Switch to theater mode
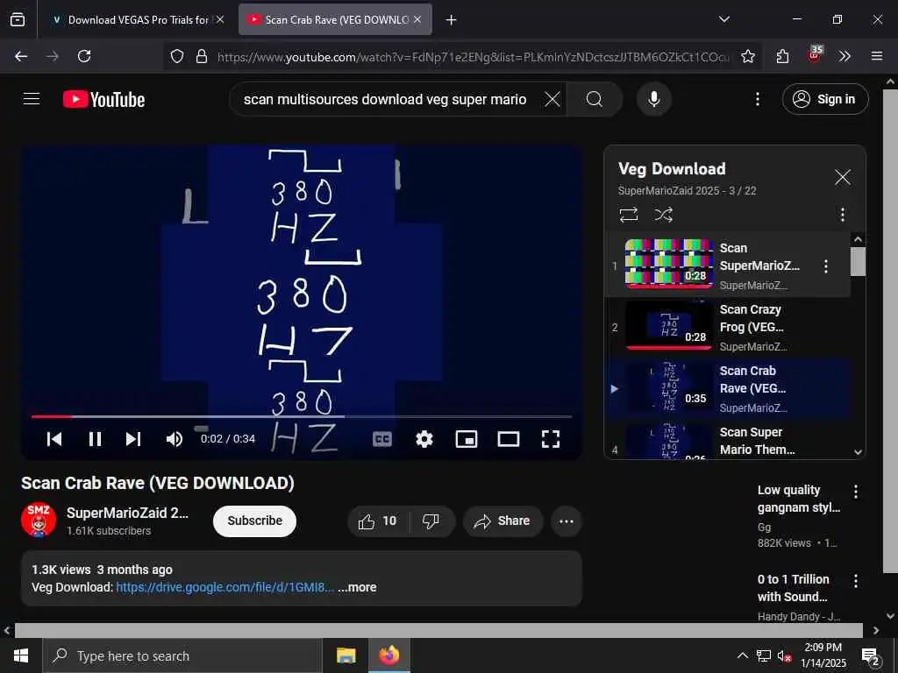 point(509,439)
